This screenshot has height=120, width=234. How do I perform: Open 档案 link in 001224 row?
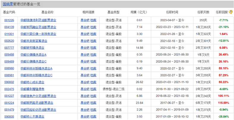click(93, 103)
